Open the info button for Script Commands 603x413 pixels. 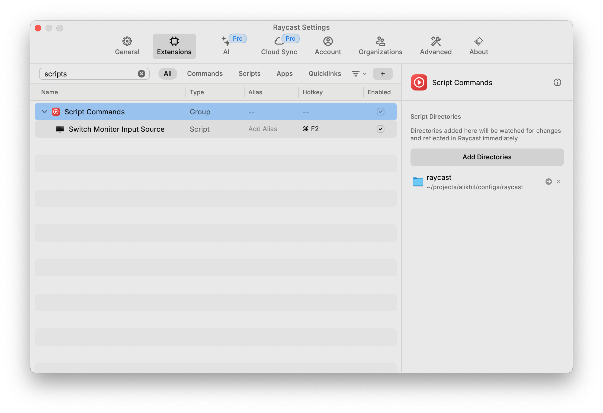557,82
